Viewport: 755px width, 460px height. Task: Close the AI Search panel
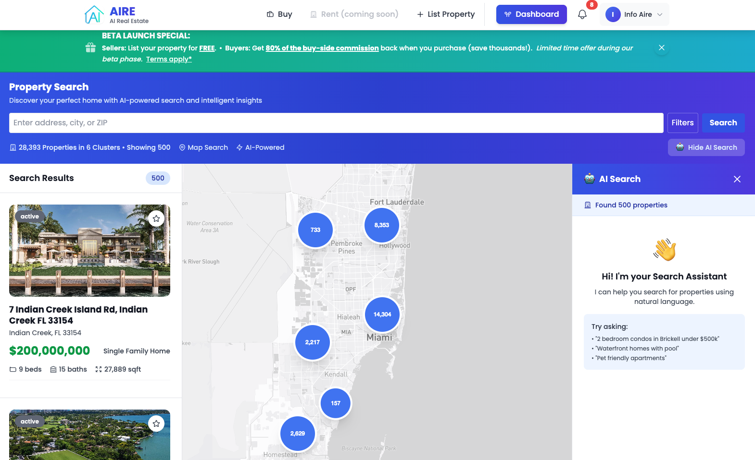coord(737,179)
